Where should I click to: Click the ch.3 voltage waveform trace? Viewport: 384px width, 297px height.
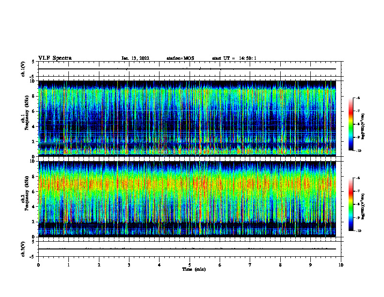[x=187, y=249]
